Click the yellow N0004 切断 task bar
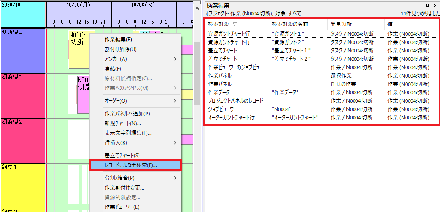 79,48
